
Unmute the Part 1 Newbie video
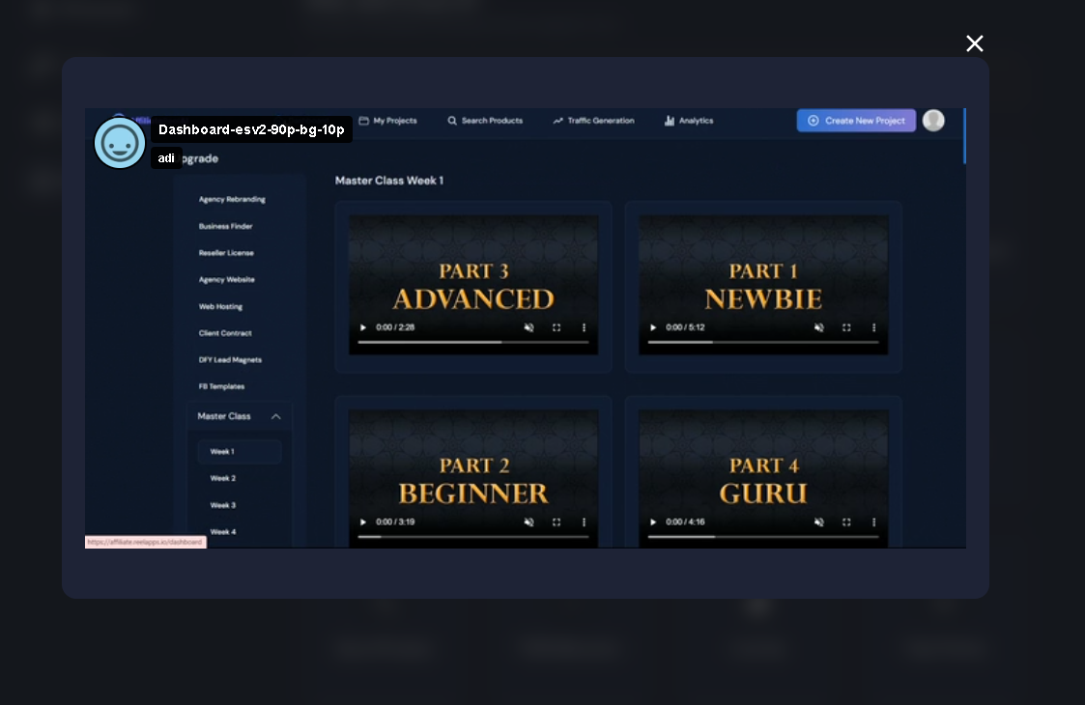818,327
